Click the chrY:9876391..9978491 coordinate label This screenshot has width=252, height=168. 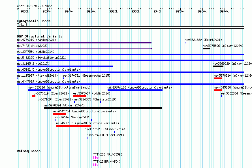coord(35,6)
